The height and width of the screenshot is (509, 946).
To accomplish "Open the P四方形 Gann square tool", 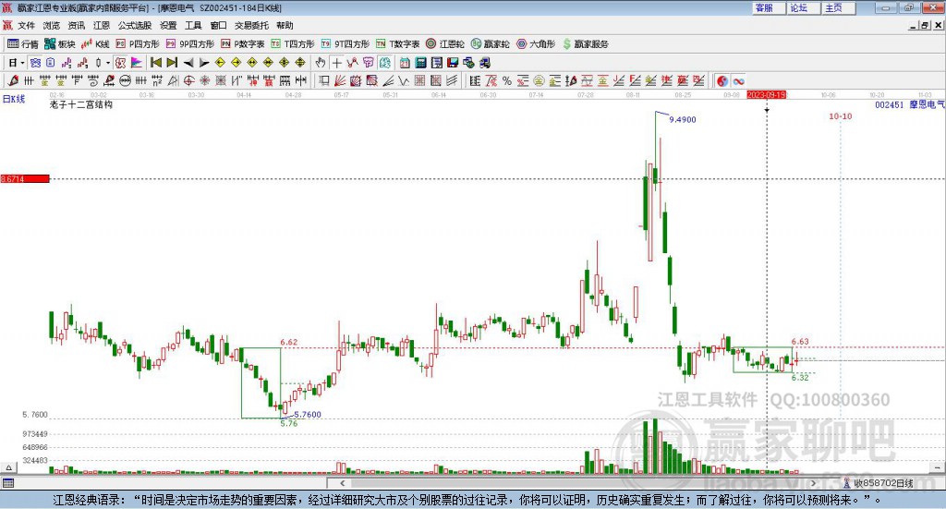I will coord(138,44).
